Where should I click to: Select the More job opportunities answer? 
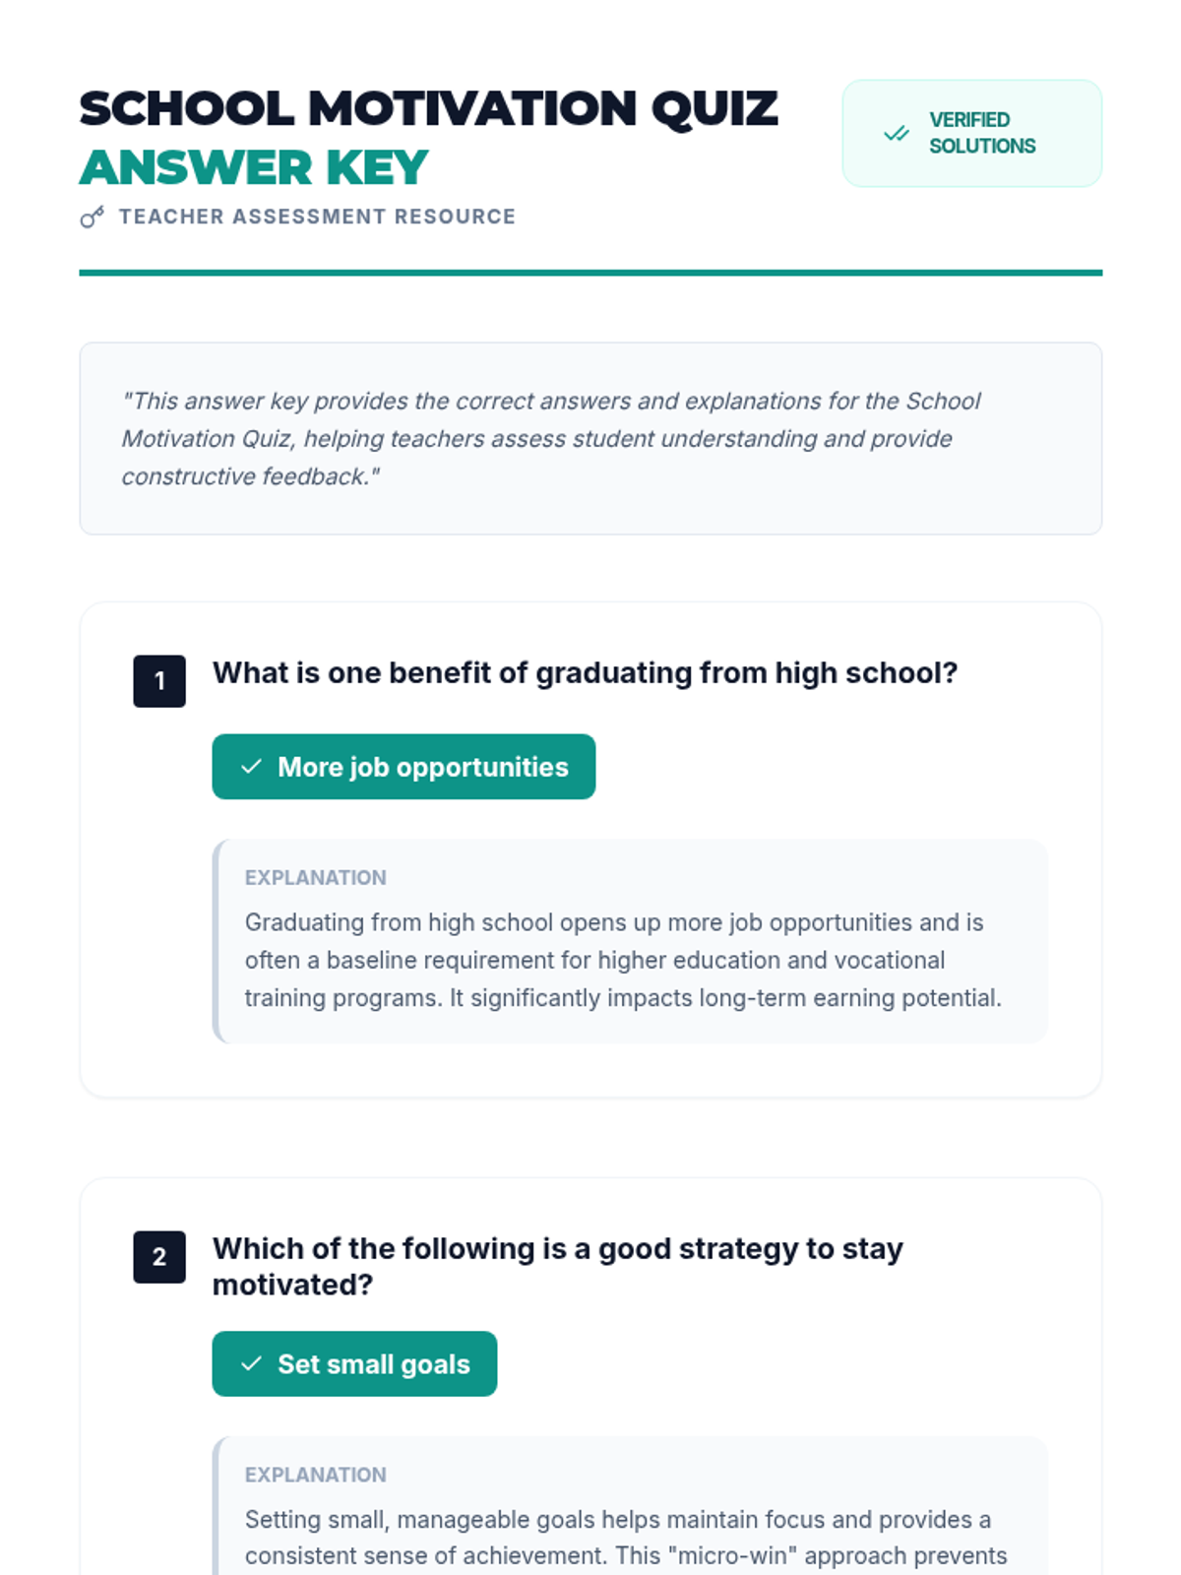pos(404,767)
